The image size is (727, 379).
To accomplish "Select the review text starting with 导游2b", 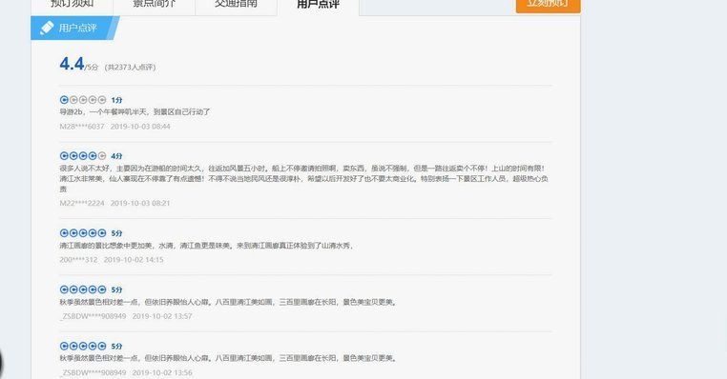I will 135,111.
